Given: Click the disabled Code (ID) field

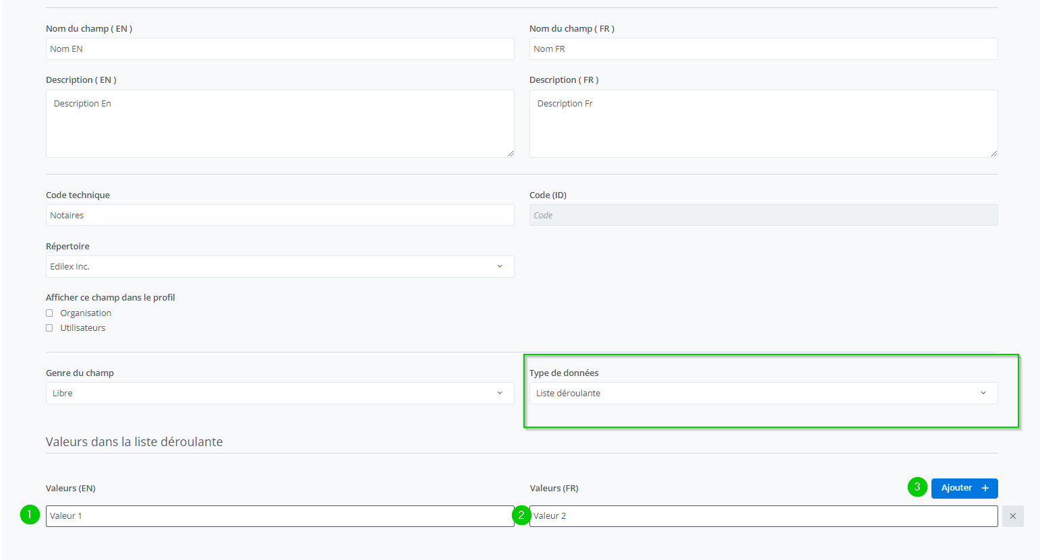Looking at the screenshot, I should click(x=763, y=216).
